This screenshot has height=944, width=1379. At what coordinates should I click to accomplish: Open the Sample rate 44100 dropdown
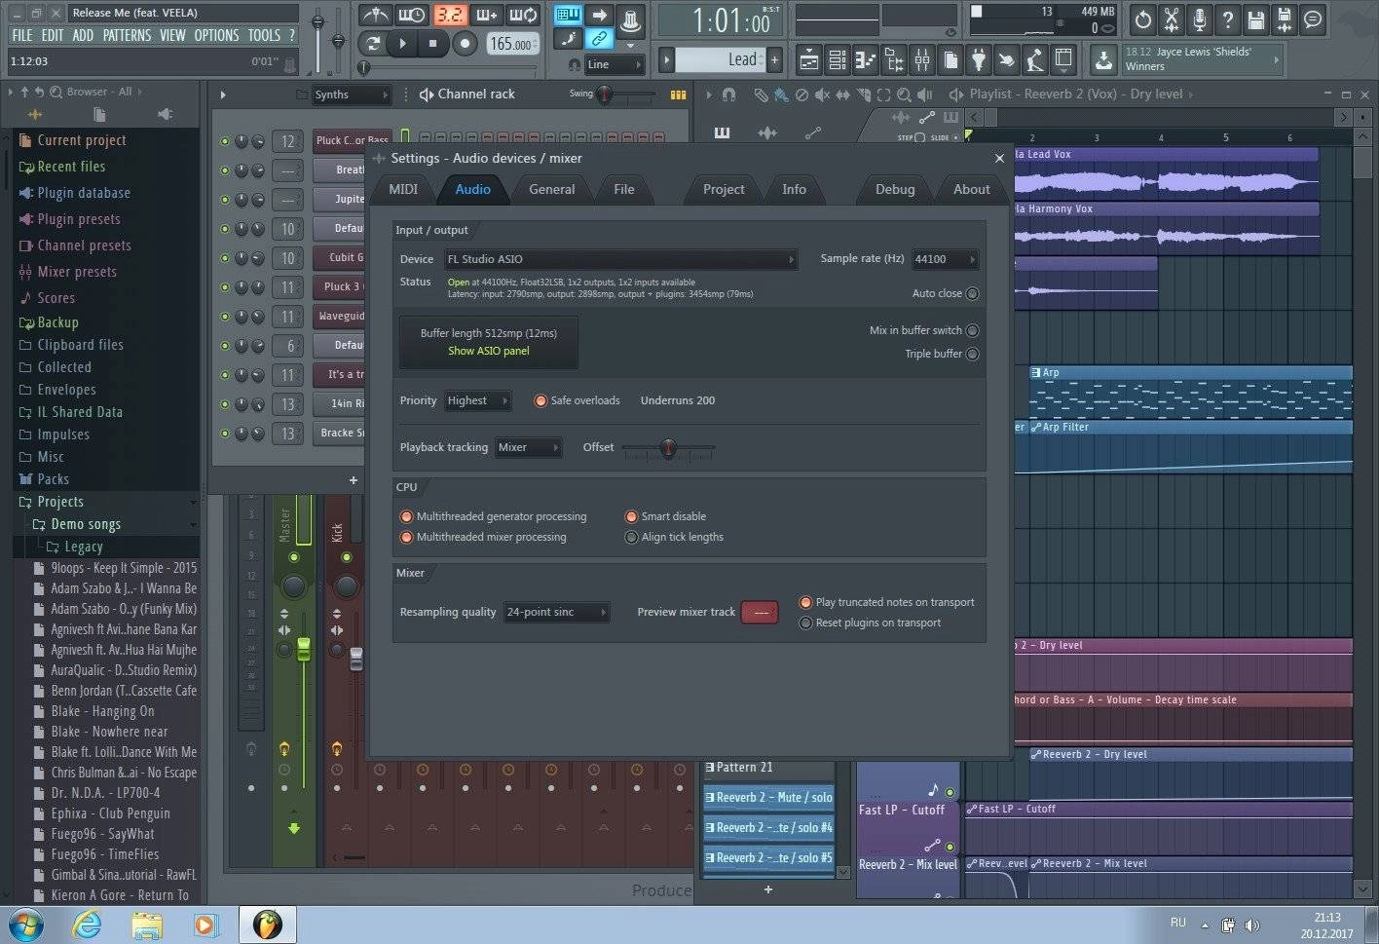click(944, 259)
